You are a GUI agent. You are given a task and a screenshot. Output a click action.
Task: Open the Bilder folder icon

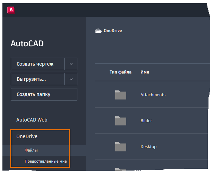click(121, 121)
